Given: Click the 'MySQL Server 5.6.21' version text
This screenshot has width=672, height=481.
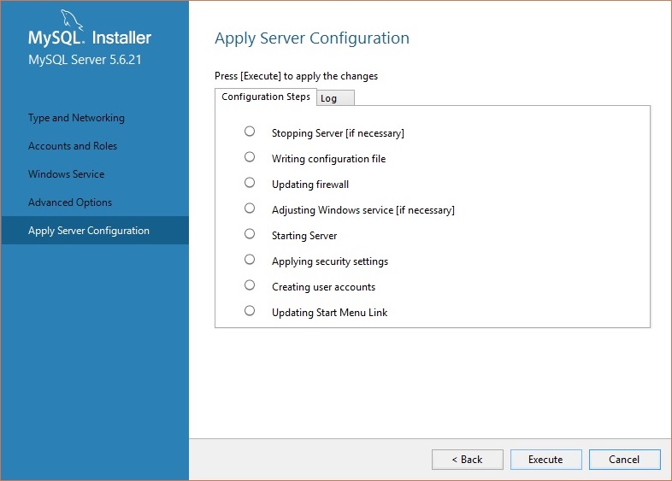Looking at the screenshot, I should (85, 60).
